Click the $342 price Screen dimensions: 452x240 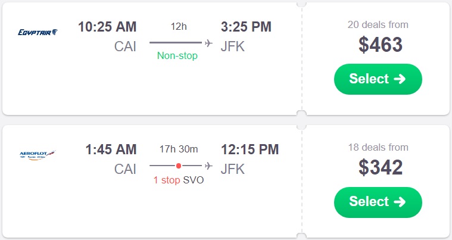(381, 168)
